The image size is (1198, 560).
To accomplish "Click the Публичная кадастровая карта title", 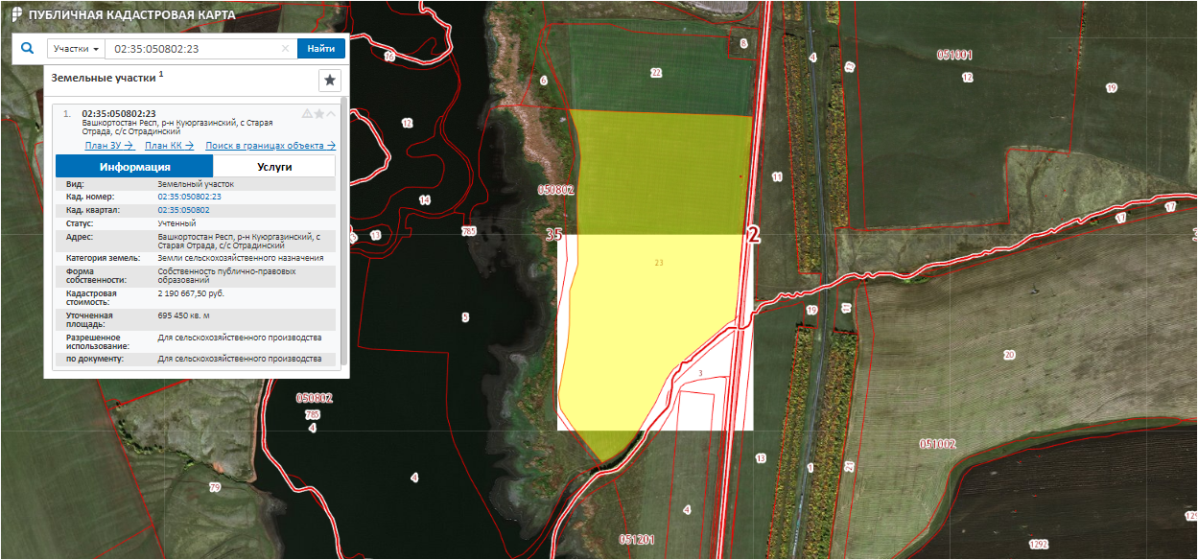I will coord(120,15).
